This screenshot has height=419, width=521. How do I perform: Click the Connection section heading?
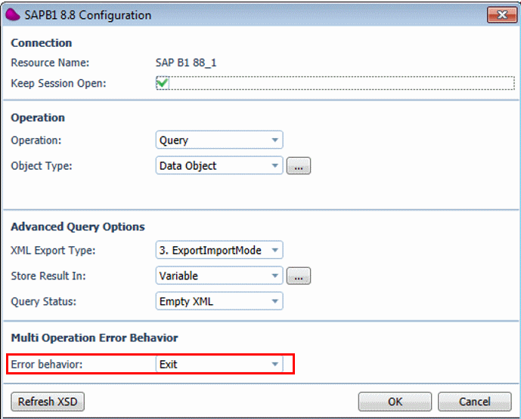coord(42,43)
